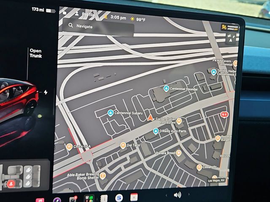Tap Open Trunk
The image size is (270, 202).
click(35, 53)
